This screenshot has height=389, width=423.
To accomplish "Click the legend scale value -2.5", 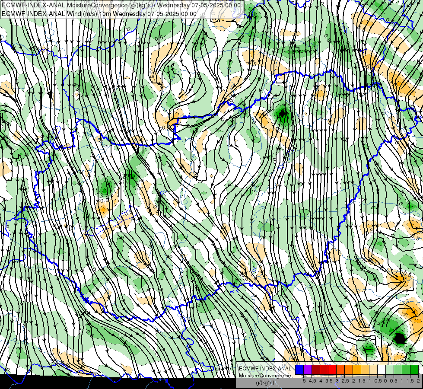I will [x=344, y=381].
